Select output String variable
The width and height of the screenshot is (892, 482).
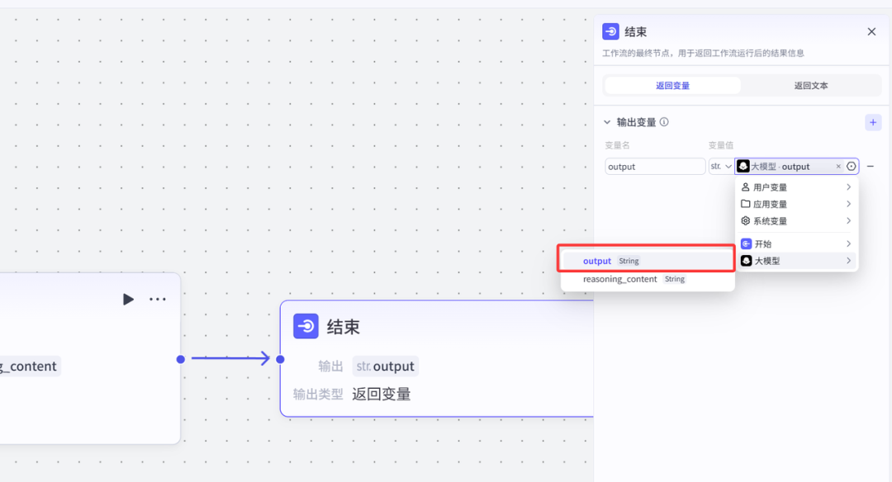click(647, 261)
